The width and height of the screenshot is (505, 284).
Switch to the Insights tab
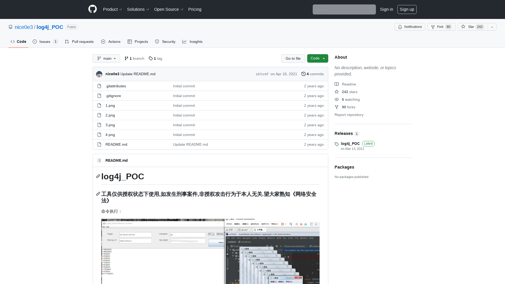[192, 42]
